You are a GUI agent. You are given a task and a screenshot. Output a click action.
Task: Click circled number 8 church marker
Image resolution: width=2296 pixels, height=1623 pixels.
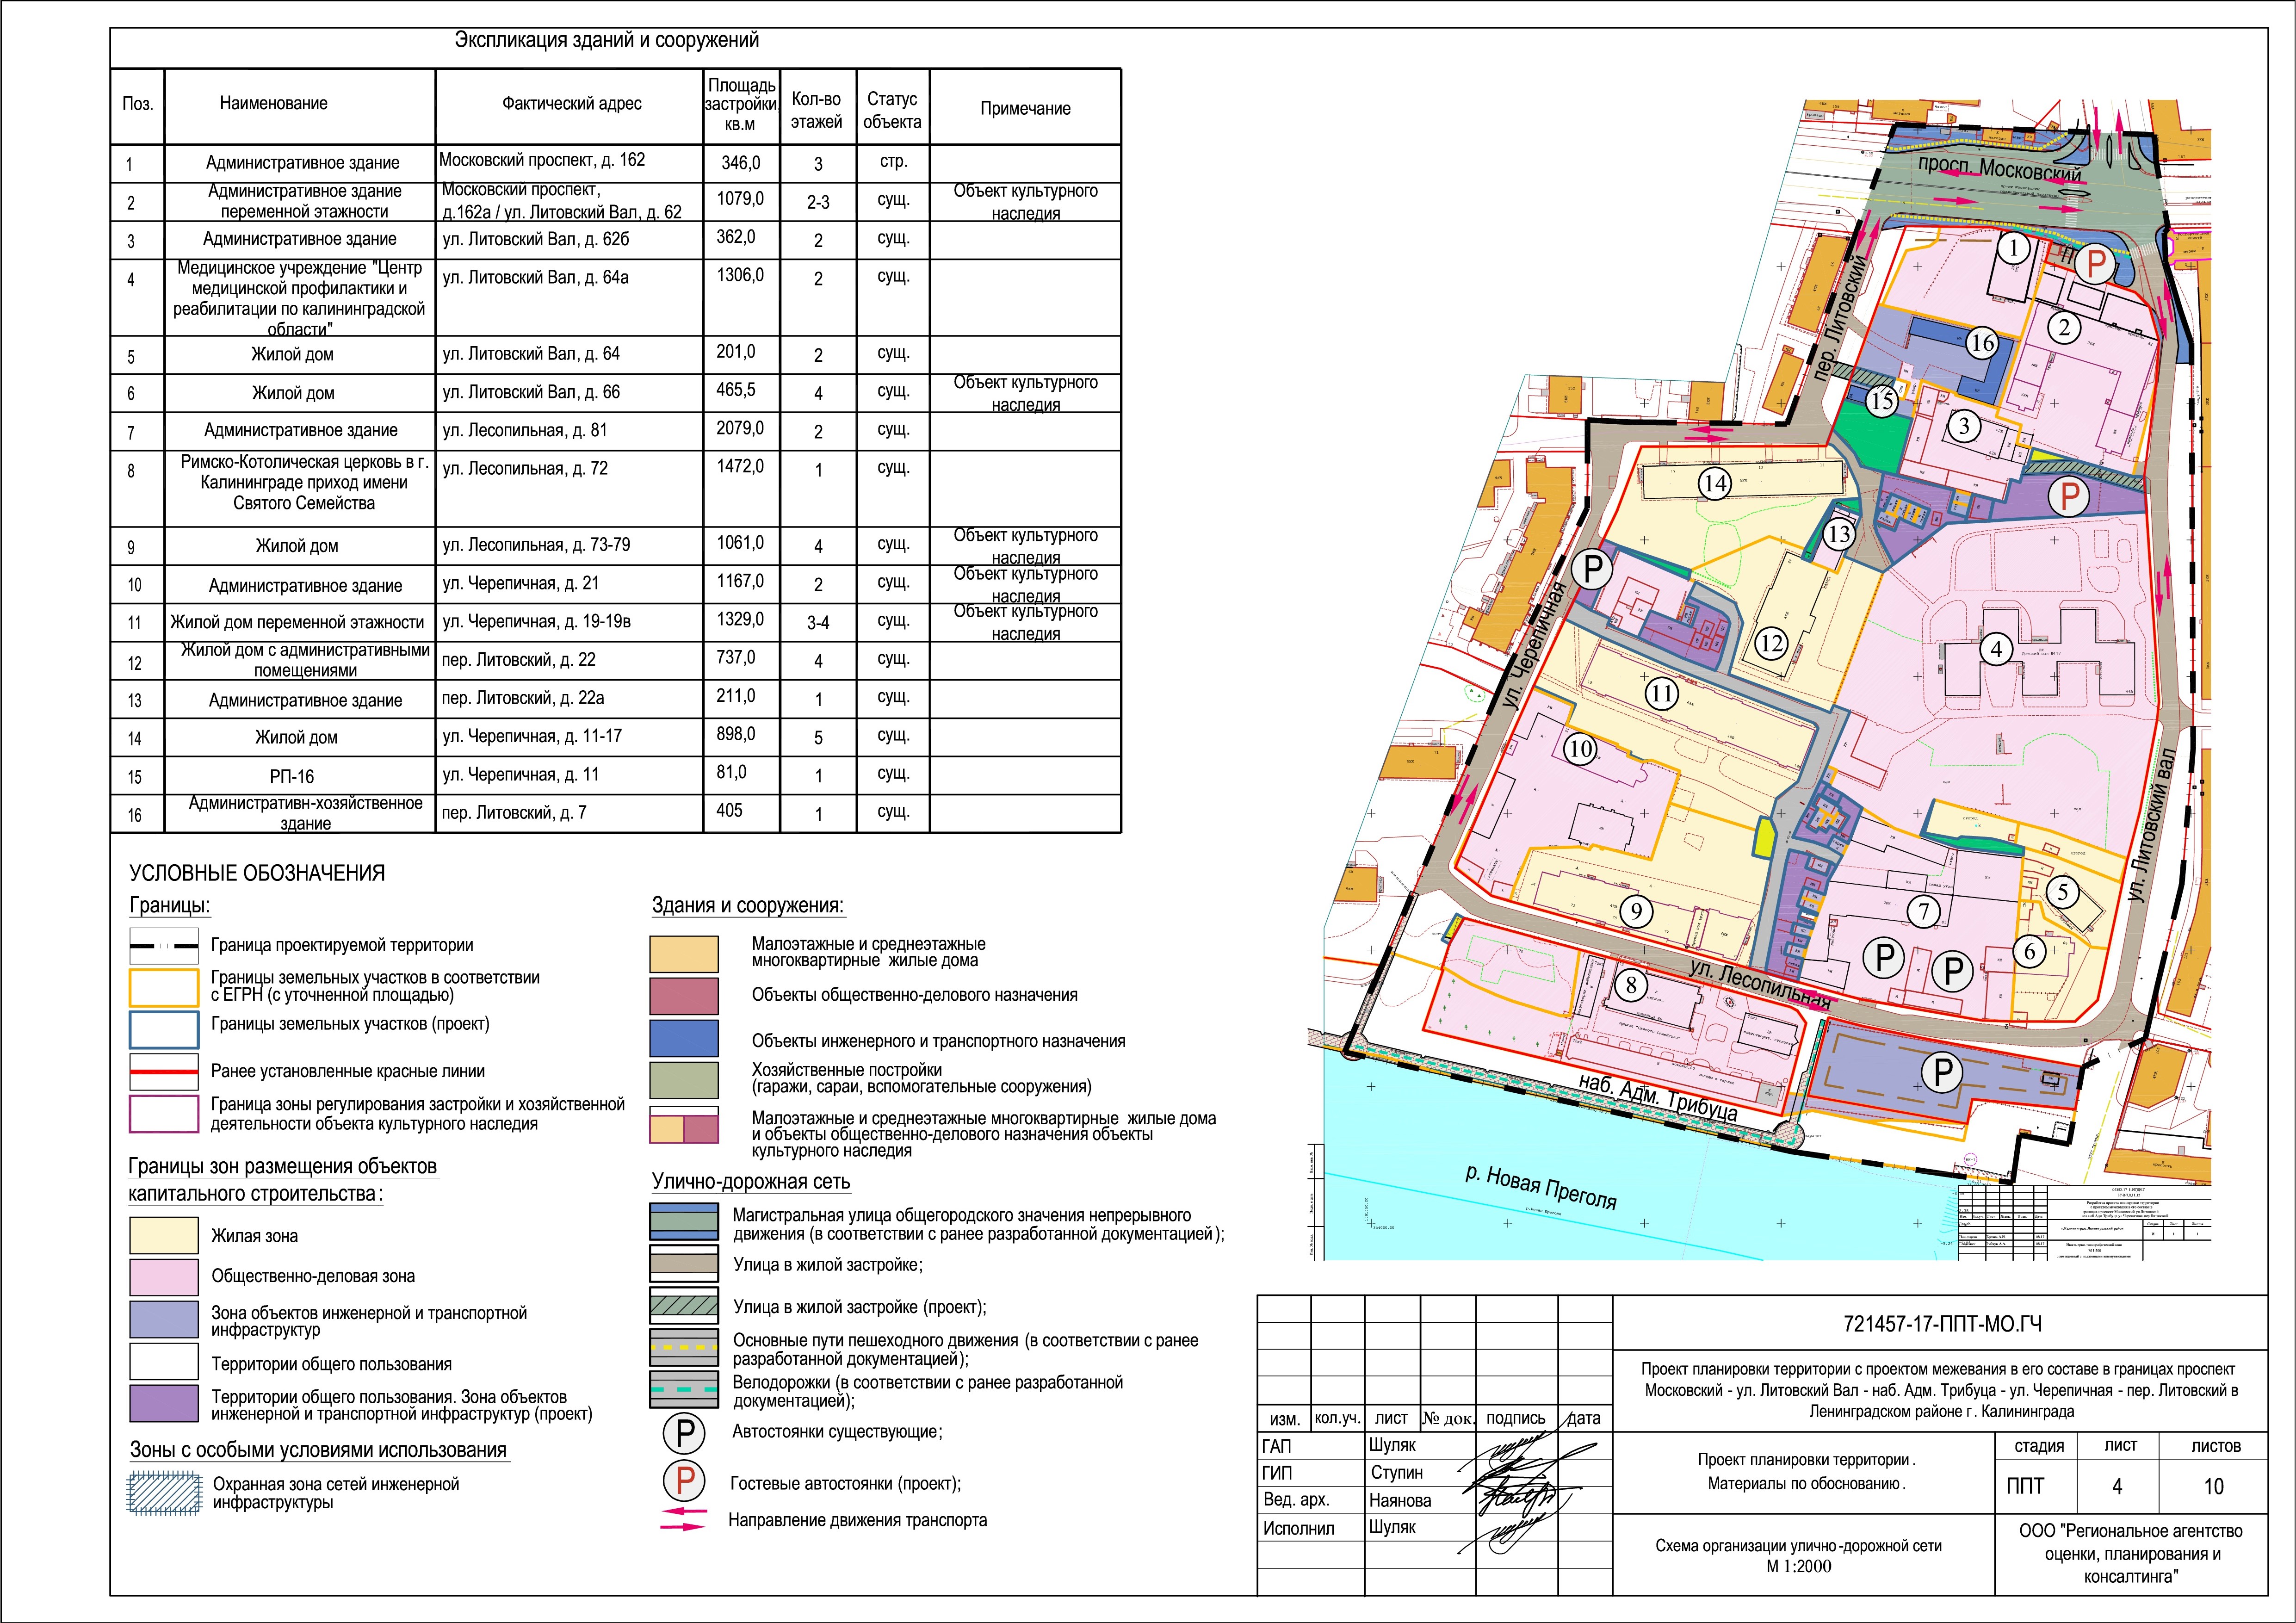click(x=1631, y=985)
